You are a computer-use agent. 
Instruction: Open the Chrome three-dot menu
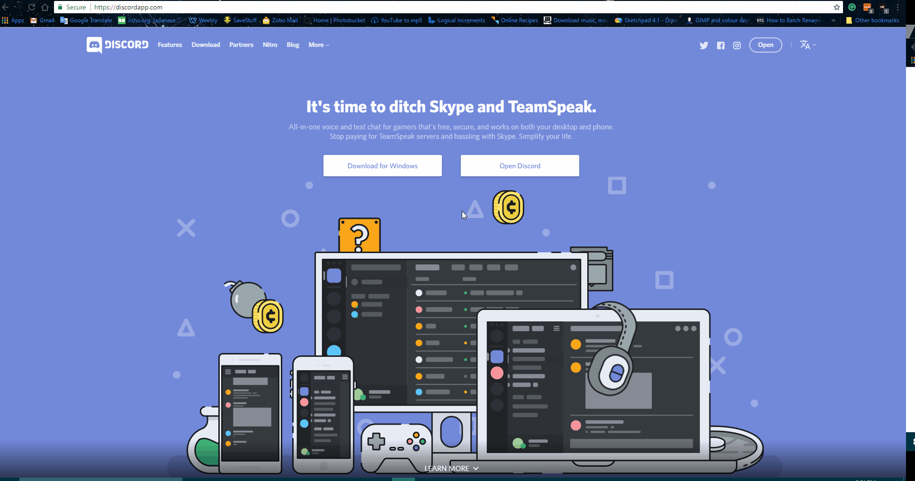[898, 7]
